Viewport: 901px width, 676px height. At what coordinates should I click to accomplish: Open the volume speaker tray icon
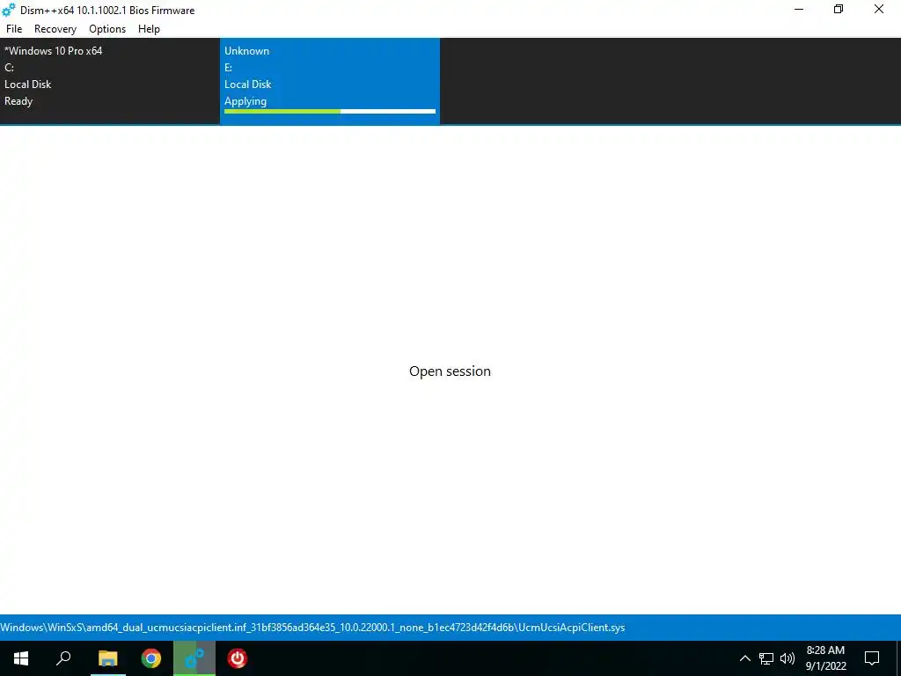click(x=787, y=658)
